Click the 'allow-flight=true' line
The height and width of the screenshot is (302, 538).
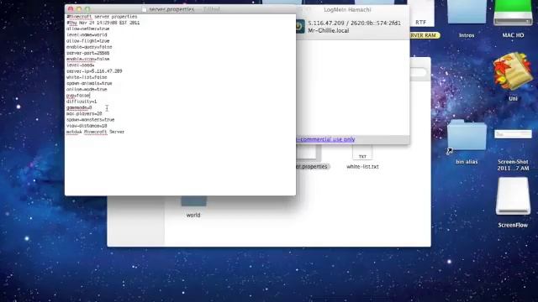pos(87,41)
